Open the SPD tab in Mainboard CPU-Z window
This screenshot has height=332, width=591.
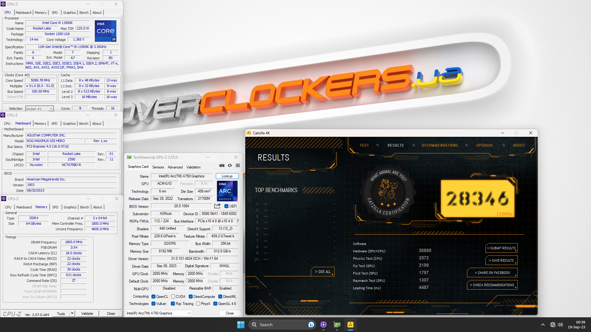(x=54, y=124)
